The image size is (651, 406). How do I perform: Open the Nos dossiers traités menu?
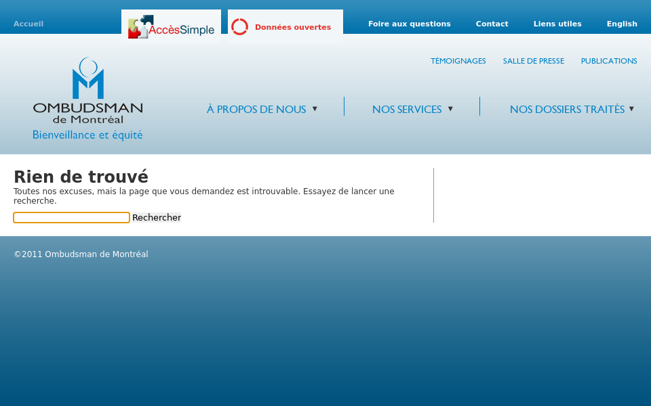click(x=567, y=109)
